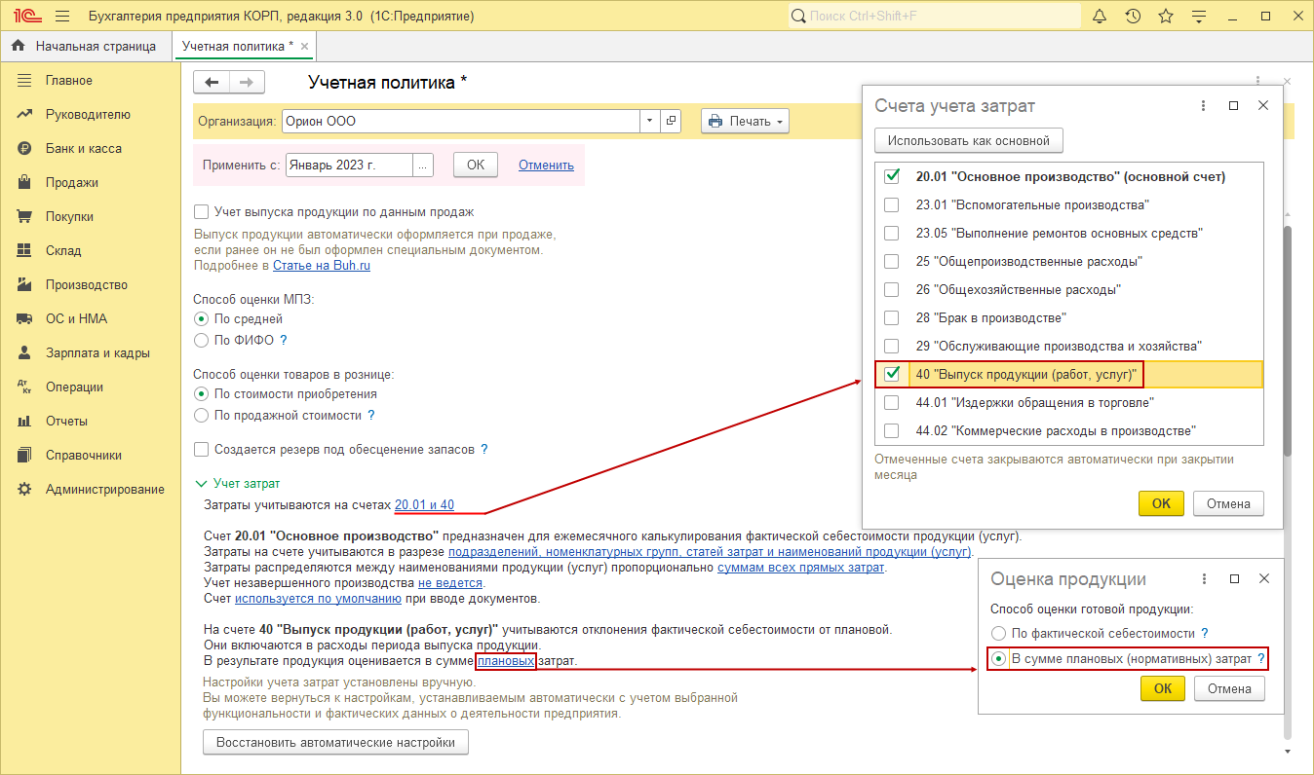Click the help mark beside the резерв checkbox
Screen dimensions: 1314x775
coord(484,450)
